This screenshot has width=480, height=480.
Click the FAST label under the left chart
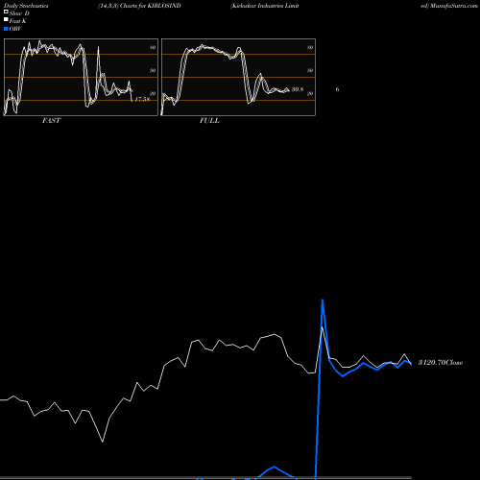tap(51, 121)
